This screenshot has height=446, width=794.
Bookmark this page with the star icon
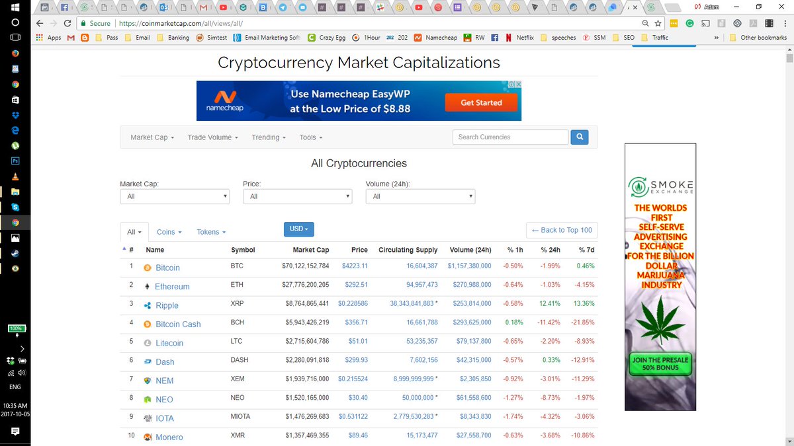pos(658,23)
